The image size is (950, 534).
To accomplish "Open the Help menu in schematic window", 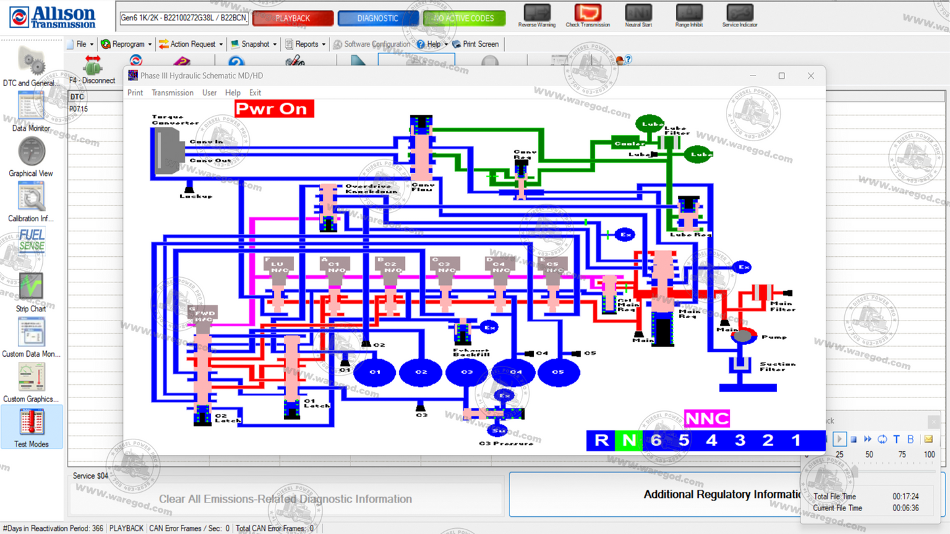I will 233,93.
